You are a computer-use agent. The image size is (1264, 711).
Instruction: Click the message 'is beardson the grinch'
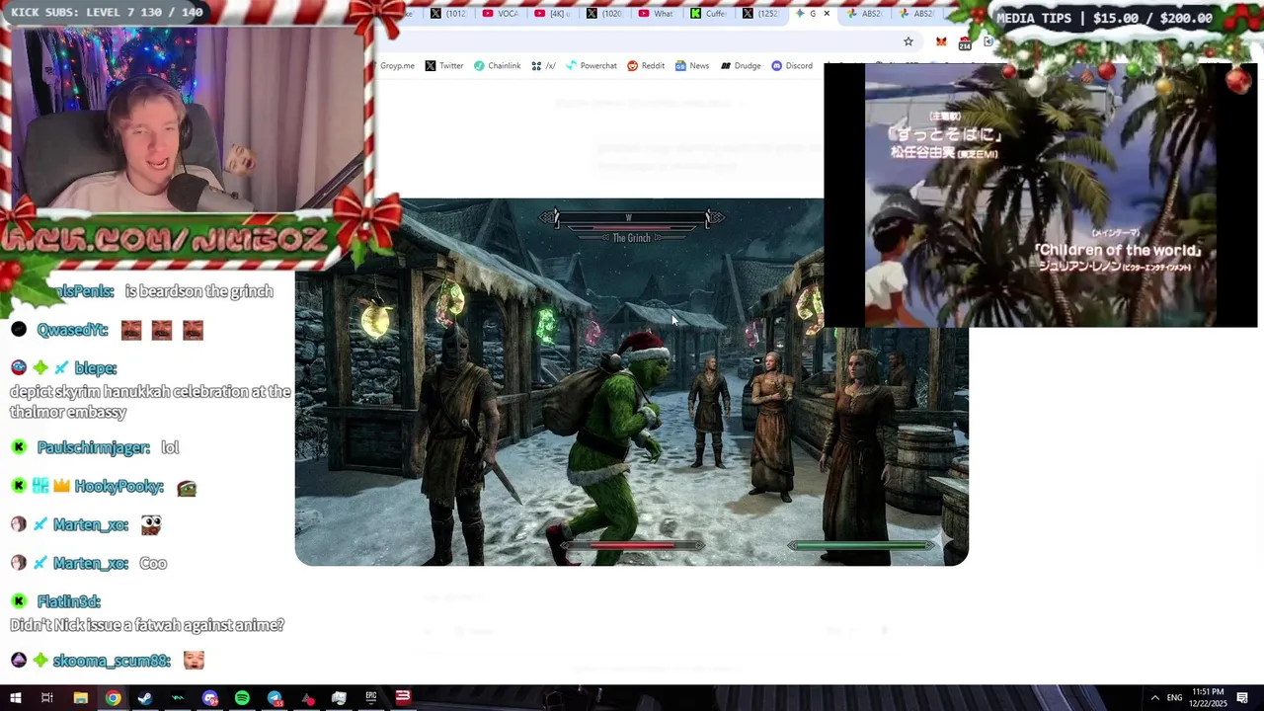198,291
